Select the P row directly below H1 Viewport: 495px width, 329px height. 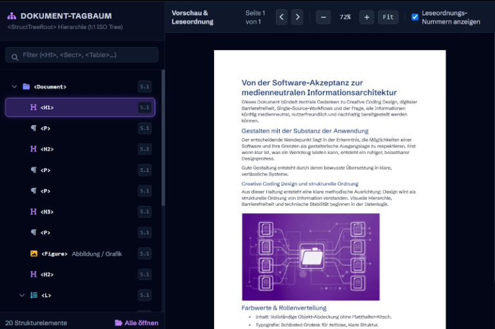coord(80,128)
